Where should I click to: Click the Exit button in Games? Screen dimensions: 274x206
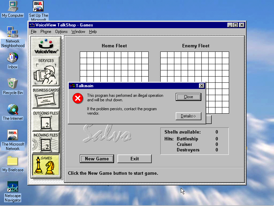pyautogui.click(x=134, y=159)
